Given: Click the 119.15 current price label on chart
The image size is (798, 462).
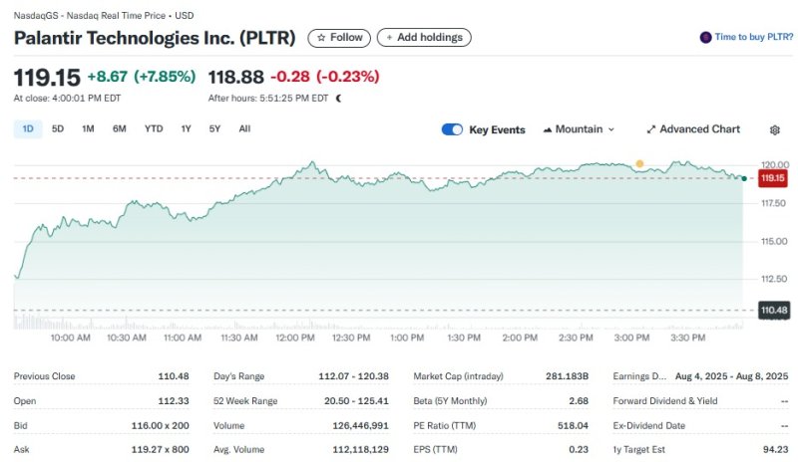Looking at the screenshot, I should coord(773,178).
